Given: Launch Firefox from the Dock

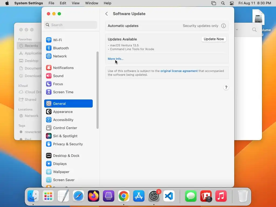Looking at the screenshot, I should click(94, 196).
